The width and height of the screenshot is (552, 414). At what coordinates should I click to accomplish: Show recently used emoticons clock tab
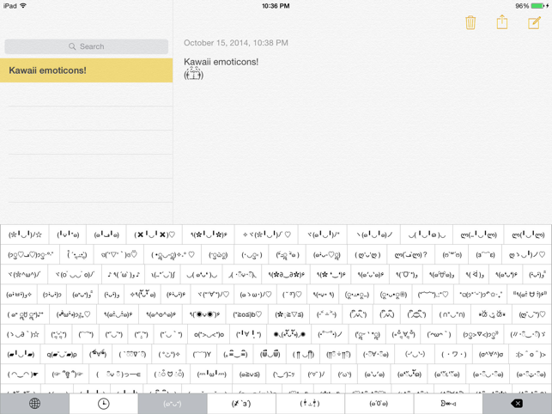click(104, 404)
